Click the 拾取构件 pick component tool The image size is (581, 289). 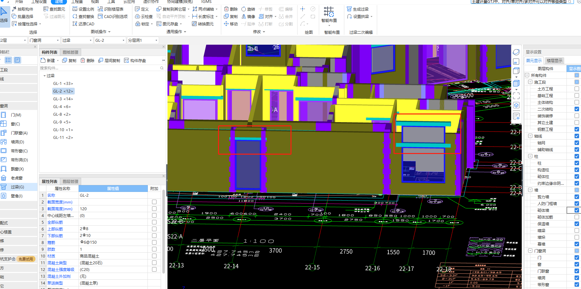tap(23, 9)
